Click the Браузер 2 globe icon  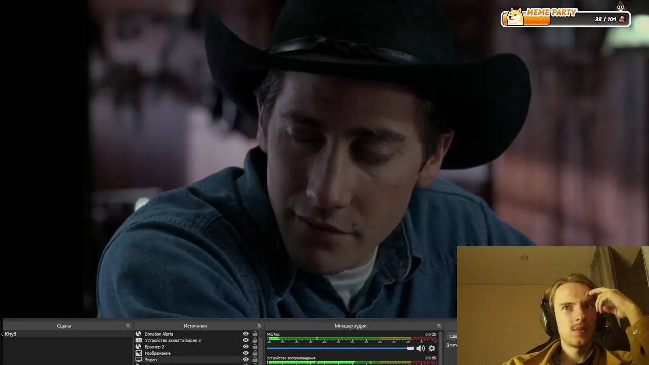(x=138, y=347)
